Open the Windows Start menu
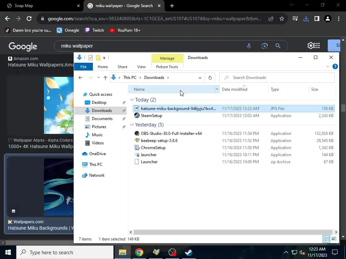The width and height of the screenshot is (346, 259). tap(8, 252)
